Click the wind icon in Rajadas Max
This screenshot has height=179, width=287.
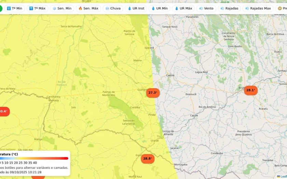pyautogui.click(x=247, y=9)
